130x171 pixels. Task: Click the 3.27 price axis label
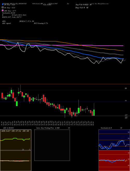point(126,115)
